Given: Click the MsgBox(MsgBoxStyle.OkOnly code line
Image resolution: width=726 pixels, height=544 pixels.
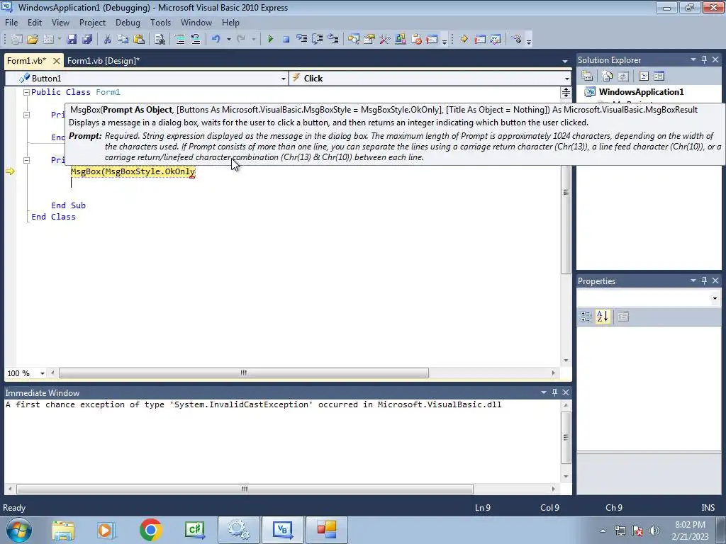Looking at the screenshot, I should 133,171.
